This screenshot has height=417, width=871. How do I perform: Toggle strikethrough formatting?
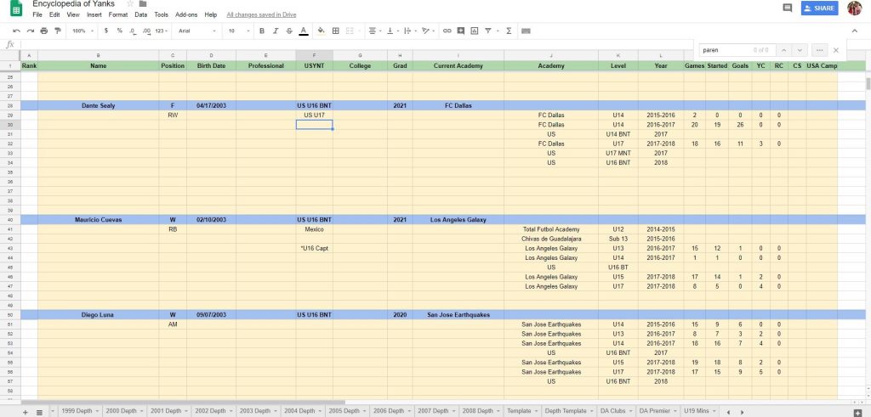[289, 31]
